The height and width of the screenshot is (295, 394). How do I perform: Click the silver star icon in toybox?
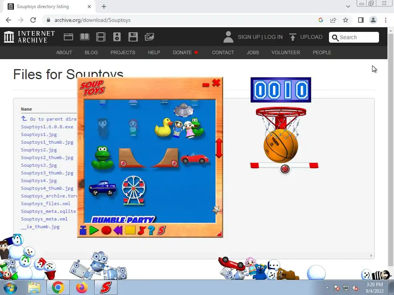(216, 210)
